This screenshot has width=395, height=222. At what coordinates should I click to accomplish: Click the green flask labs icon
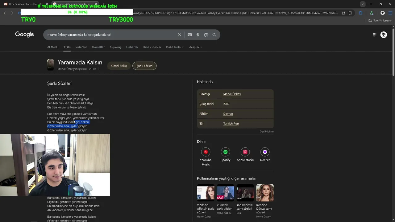coord(372,13)
